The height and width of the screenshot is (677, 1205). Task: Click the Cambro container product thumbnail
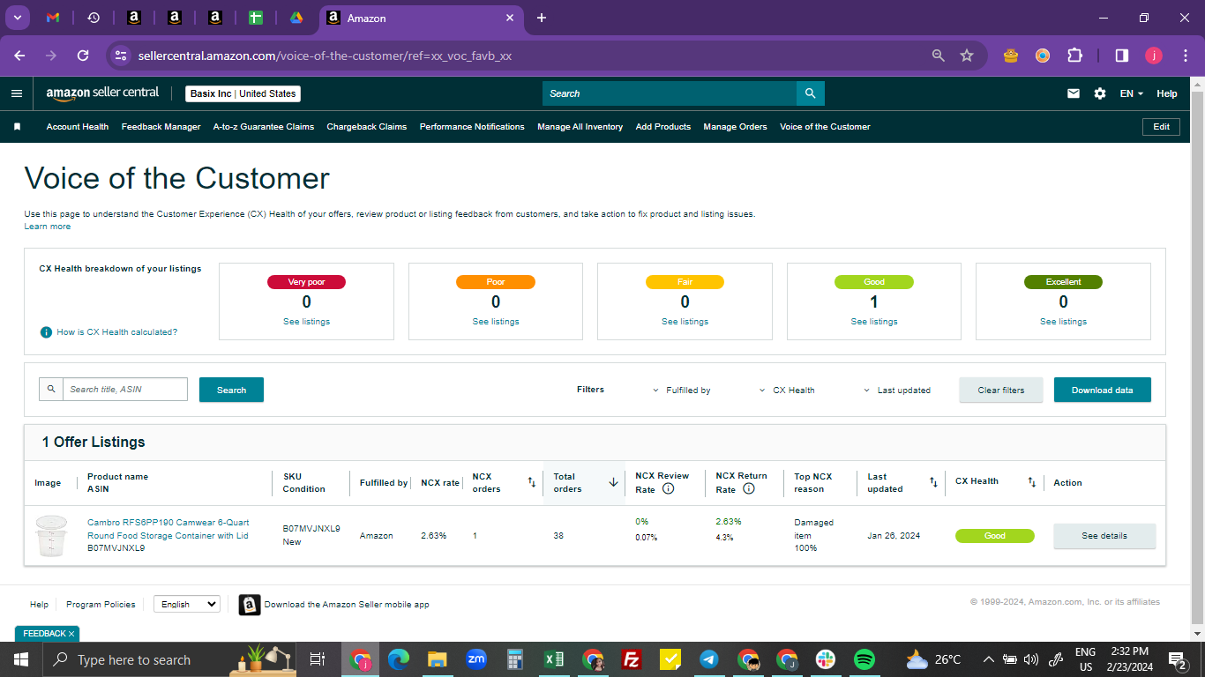click(50, 536)
